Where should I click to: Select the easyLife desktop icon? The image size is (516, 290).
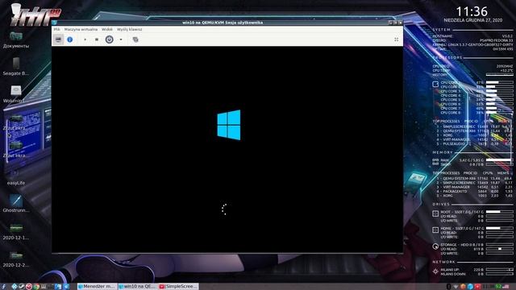[16, 177]
